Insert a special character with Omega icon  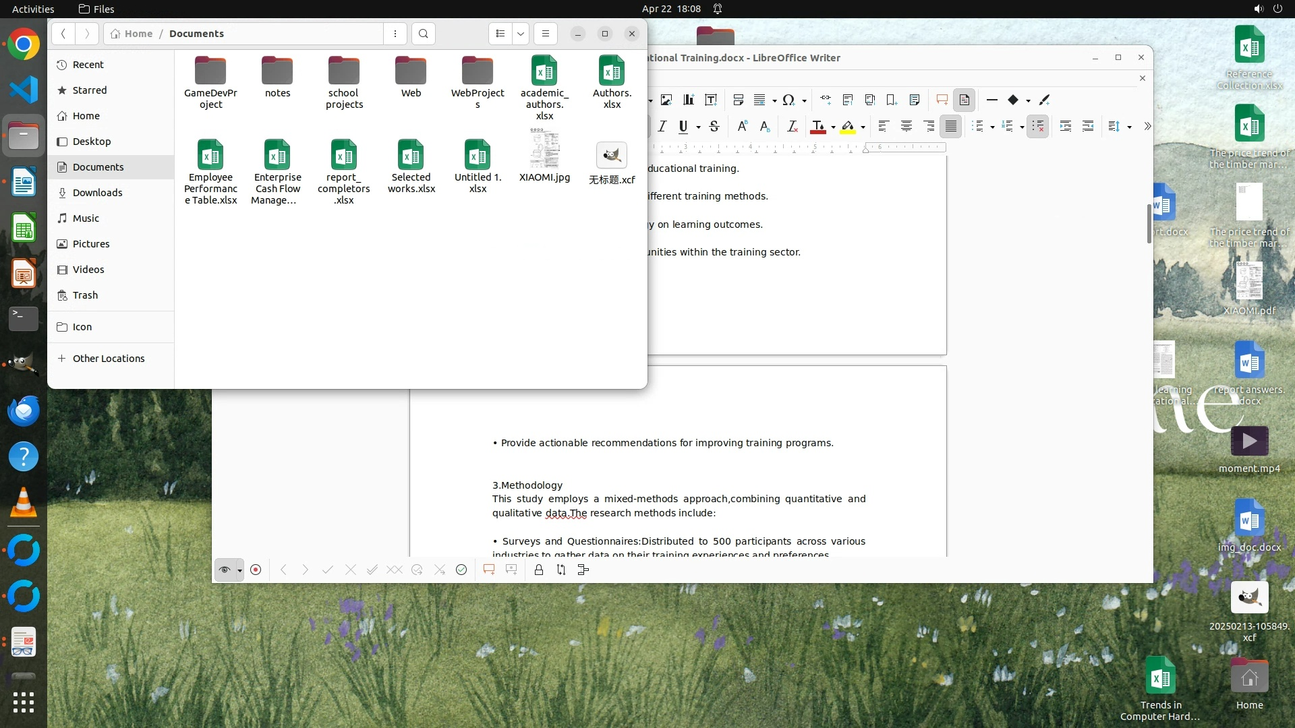coord(788,100)
